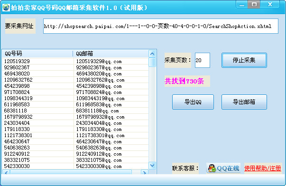Click the 停止采集 button
Screen dimensions: 286x186
(x=244, y=60)
